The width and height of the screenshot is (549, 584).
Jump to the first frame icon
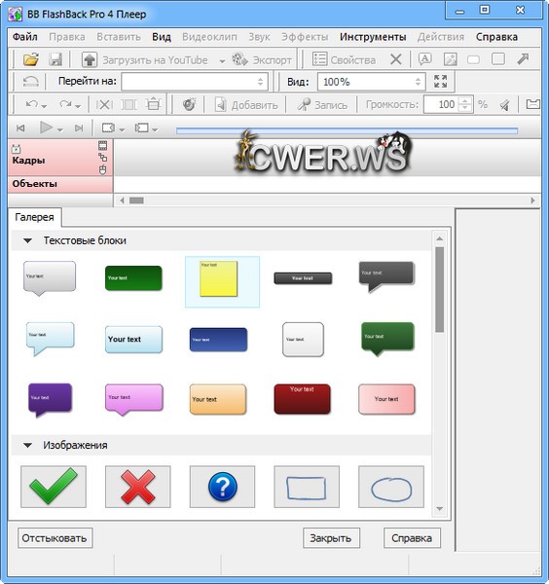click(20, 128)
